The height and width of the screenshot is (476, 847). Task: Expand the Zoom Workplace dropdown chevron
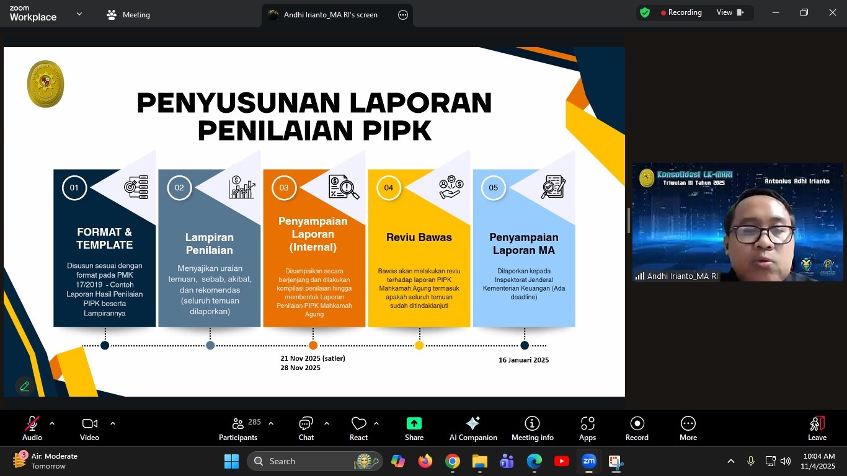pyautogui.click(x=79, y=14)
